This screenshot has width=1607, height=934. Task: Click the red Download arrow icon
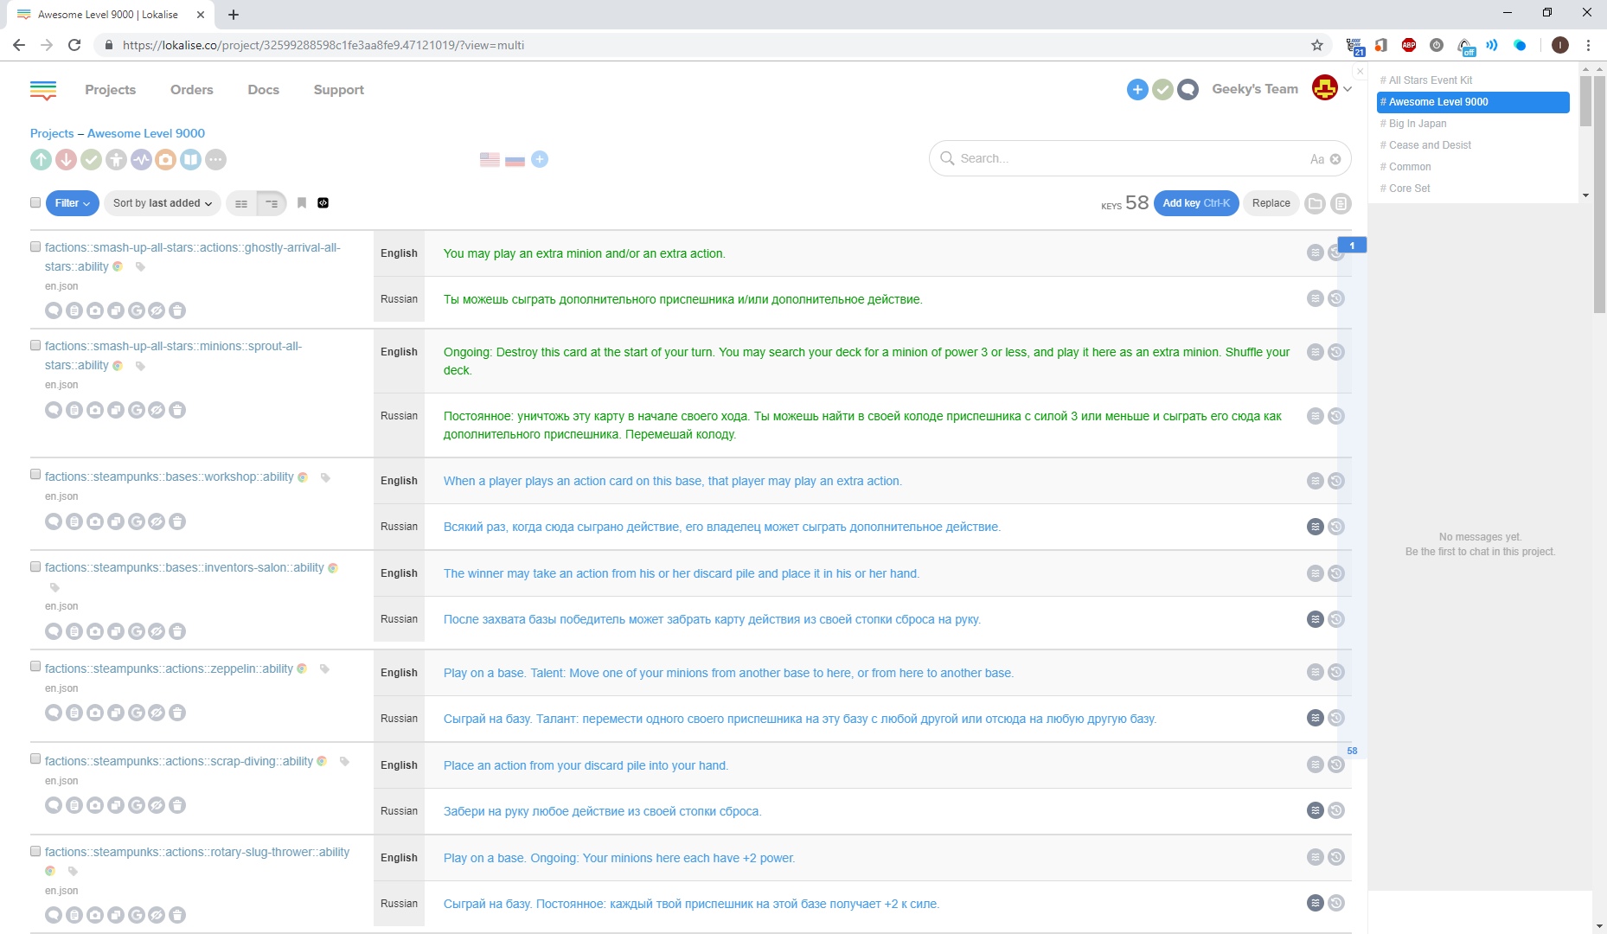pos(66,159)
